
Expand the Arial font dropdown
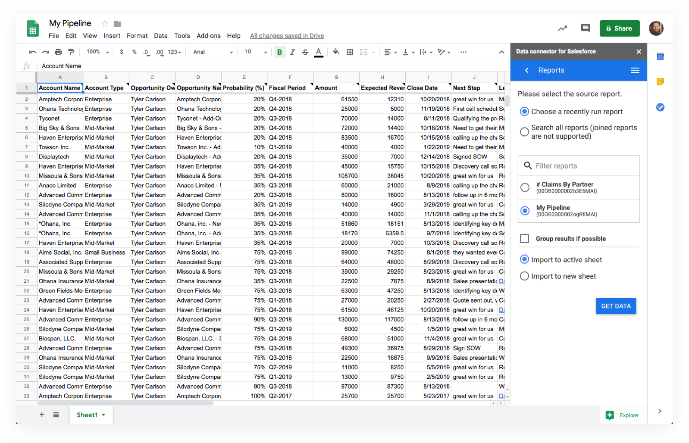point(213,52)
